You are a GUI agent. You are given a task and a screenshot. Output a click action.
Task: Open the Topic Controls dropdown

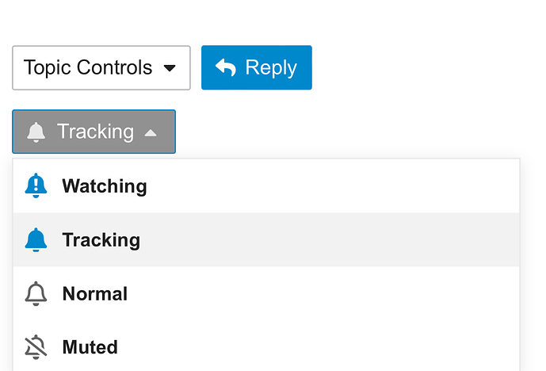point(101,68)
